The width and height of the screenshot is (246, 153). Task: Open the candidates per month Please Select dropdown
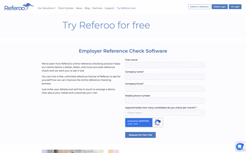(165, 113)
